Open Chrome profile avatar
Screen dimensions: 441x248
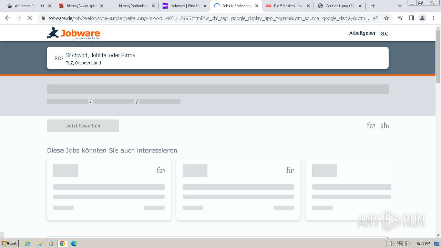(422, 18)
